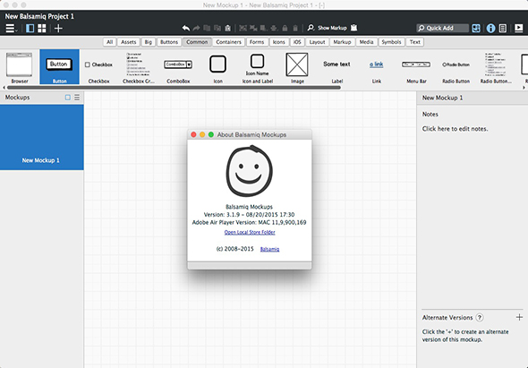This screenshot has width=528, height=368.
Task: Select the Media library tab
Action: pyautogui.click(x=366, y=42)
